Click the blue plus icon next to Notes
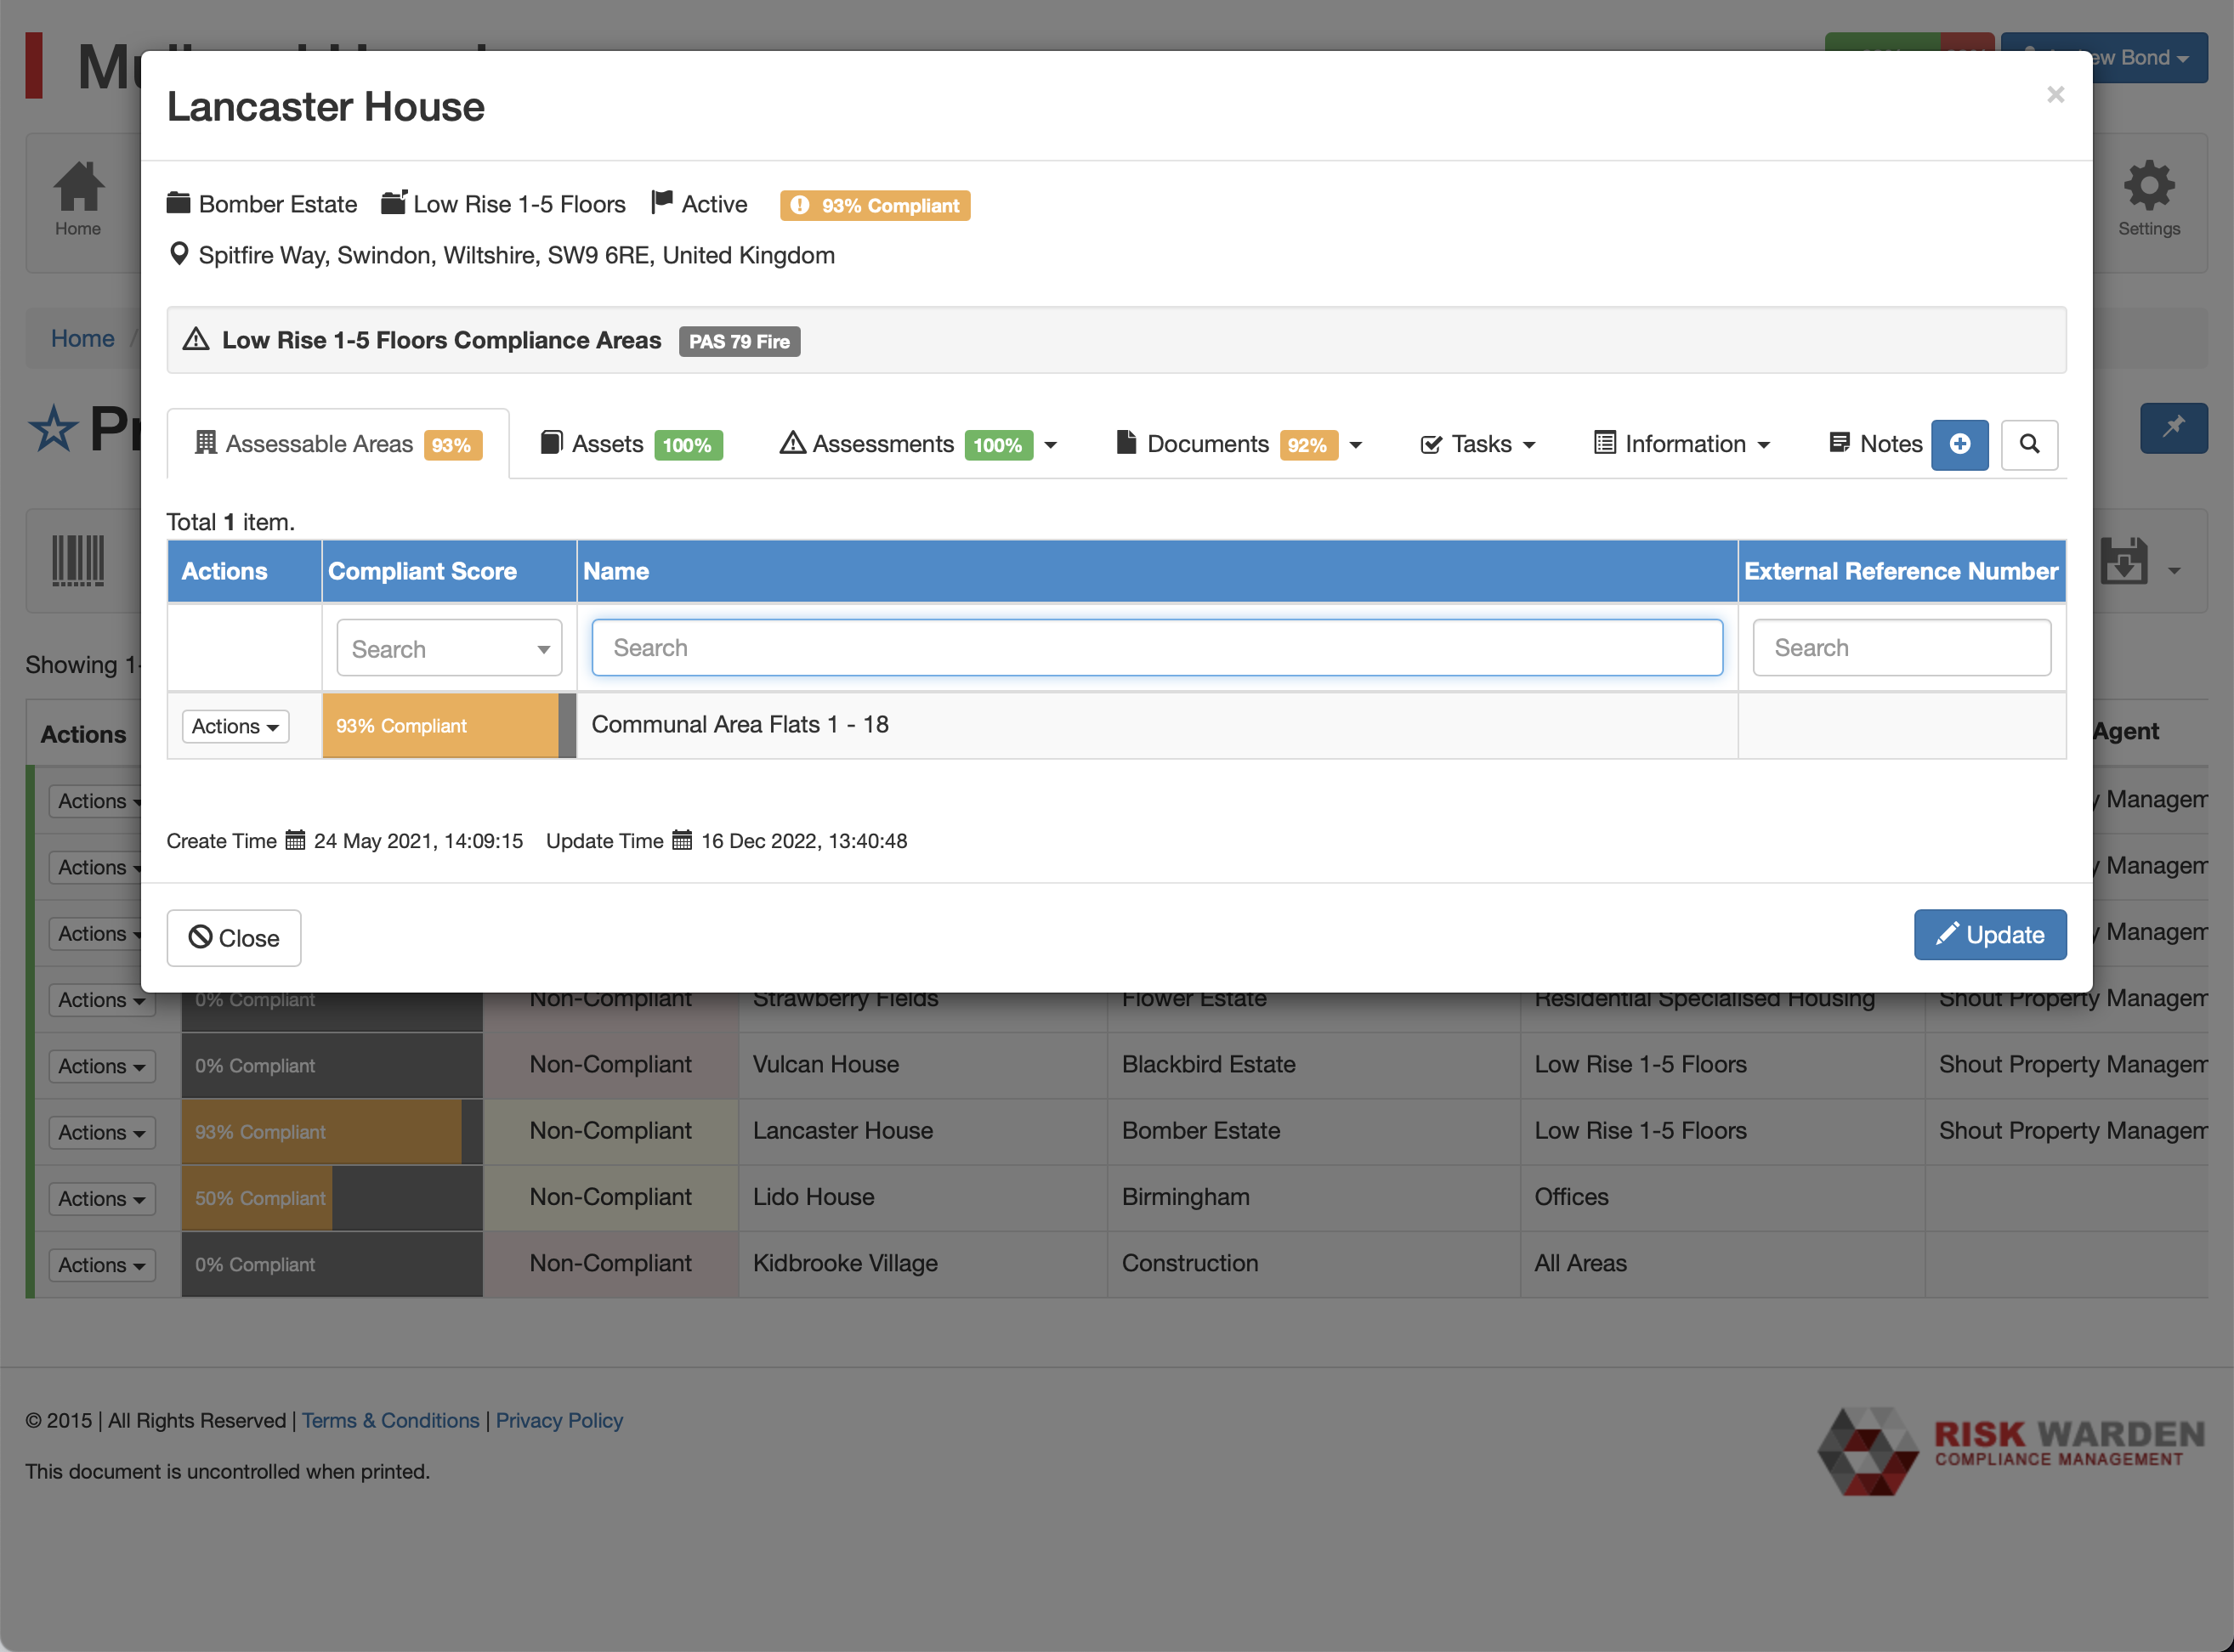 tap(1960, 444)
